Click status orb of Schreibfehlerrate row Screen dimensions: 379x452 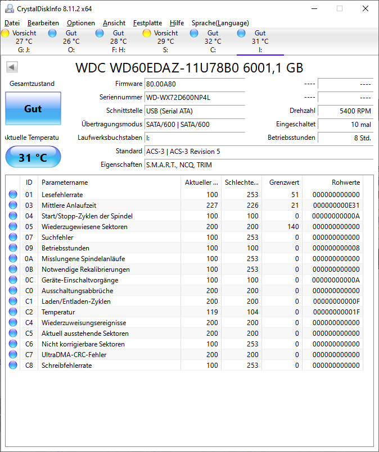tap(13, 365)
